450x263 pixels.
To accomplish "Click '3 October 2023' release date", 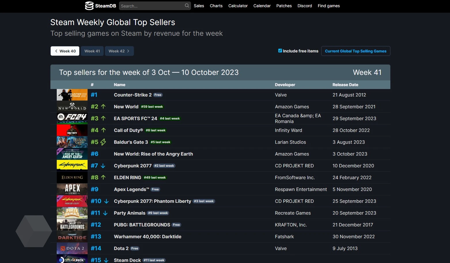I will pos(350,154).
